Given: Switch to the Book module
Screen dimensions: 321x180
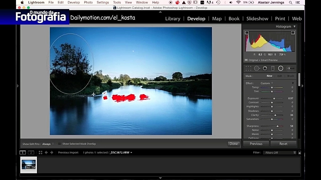Looking at the screenshot, I should tap(234, 18).
